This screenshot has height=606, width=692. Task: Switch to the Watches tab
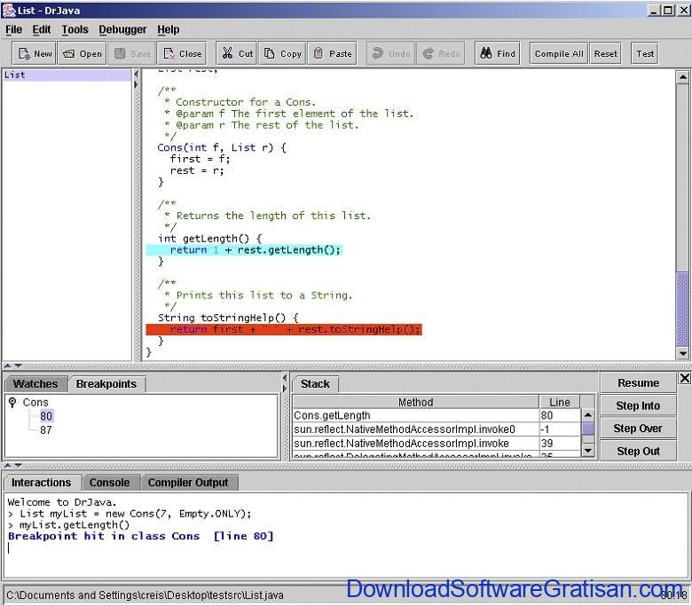point(35,384)
